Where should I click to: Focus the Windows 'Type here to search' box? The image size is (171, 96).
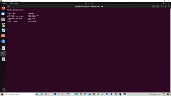pos(20,94)
